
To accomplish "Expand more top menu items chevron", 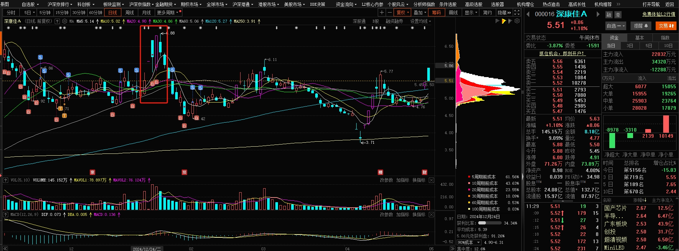I will [x=618, y=4].
